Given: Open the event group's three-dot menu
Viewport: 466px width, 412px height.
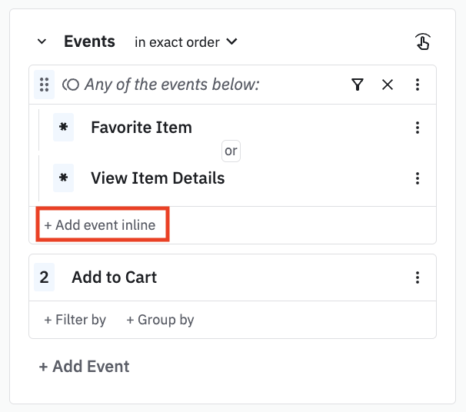Looking at the screenshot, I should coord(418,85).
